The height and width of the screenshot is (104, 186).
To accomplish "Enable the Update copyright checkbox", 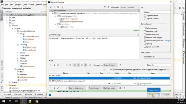I will pos(145,47).
